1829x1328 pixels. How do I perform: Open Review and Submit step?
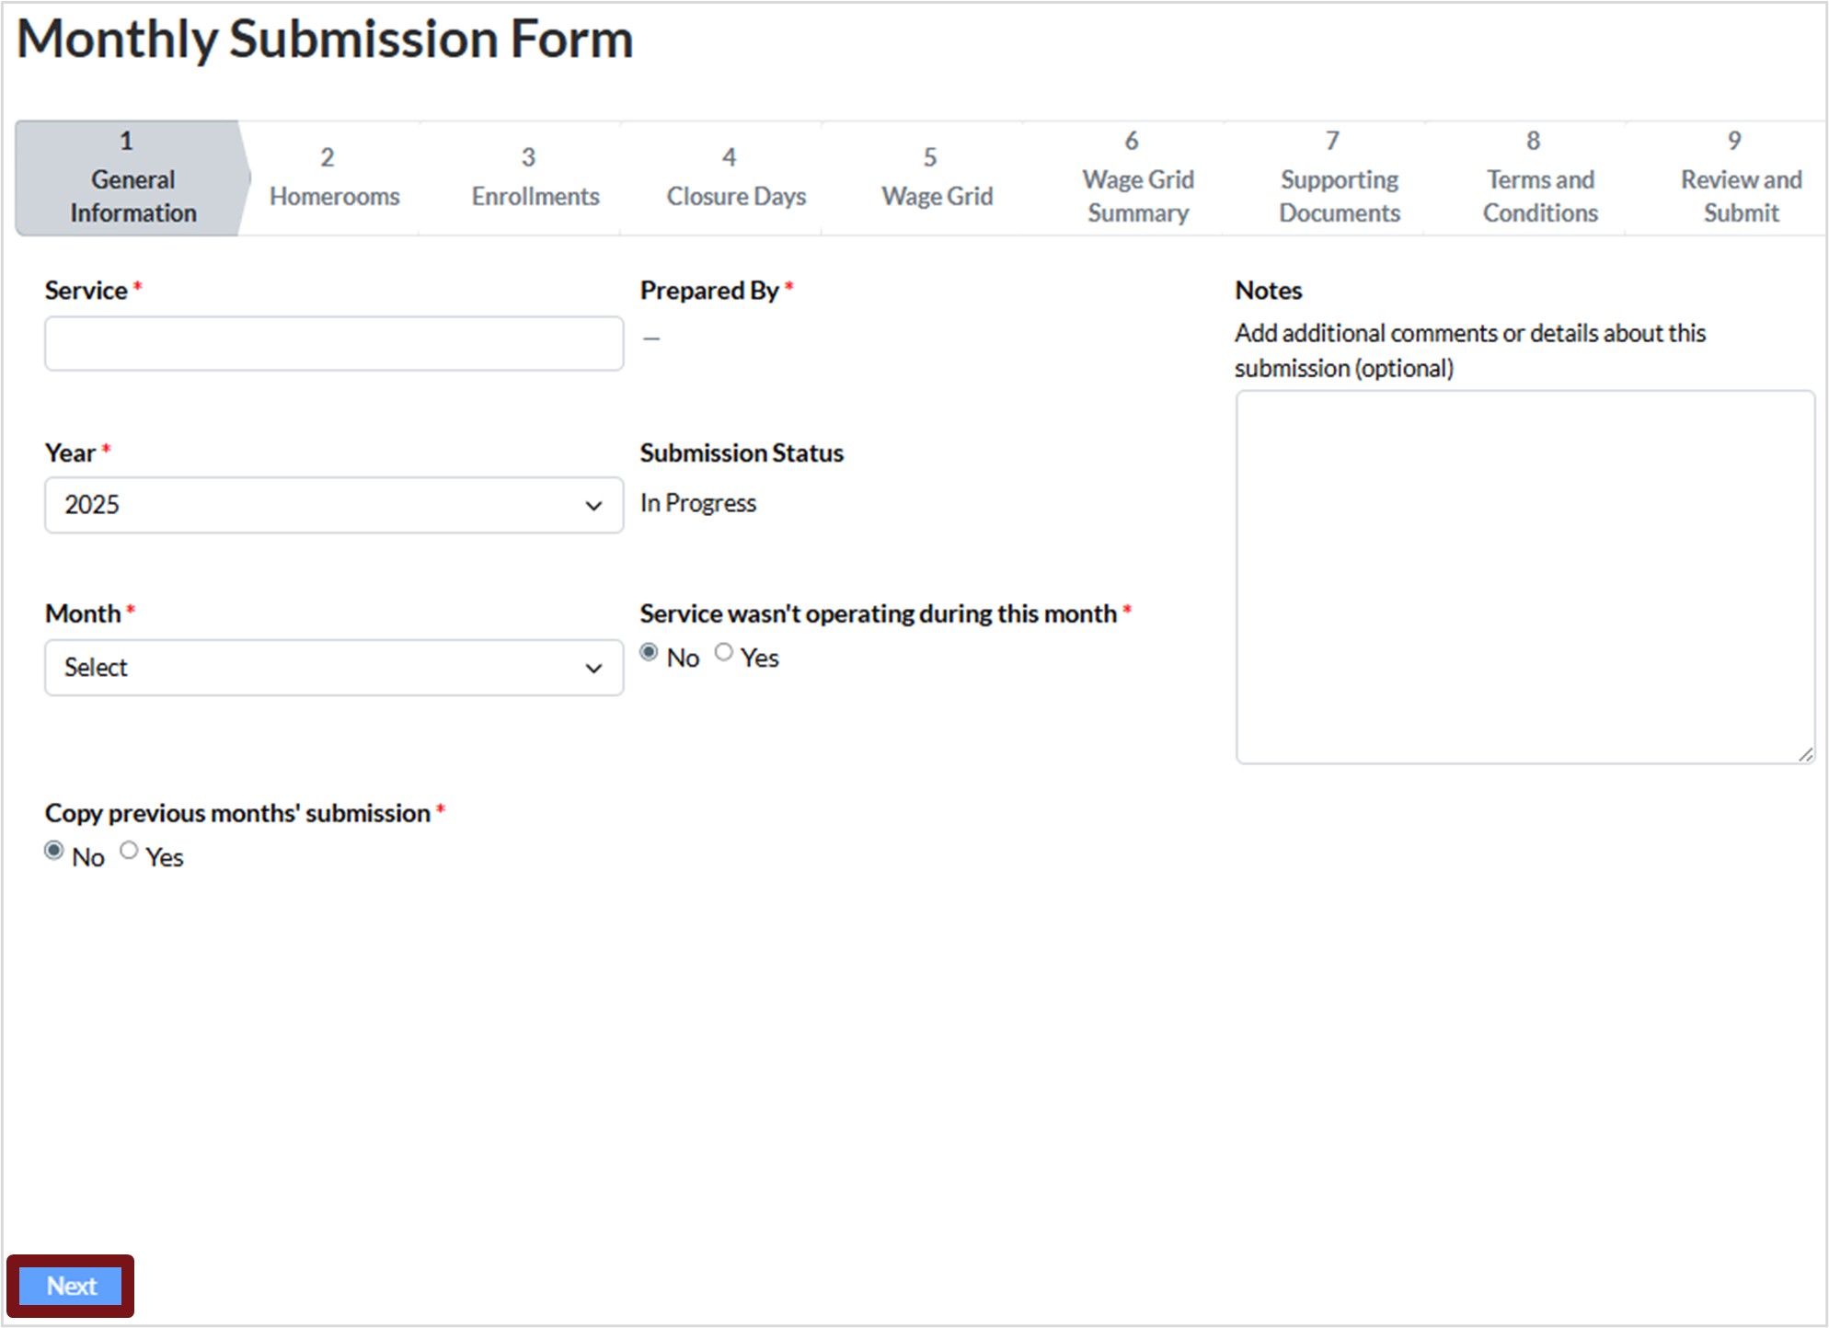pos(1741,178)
